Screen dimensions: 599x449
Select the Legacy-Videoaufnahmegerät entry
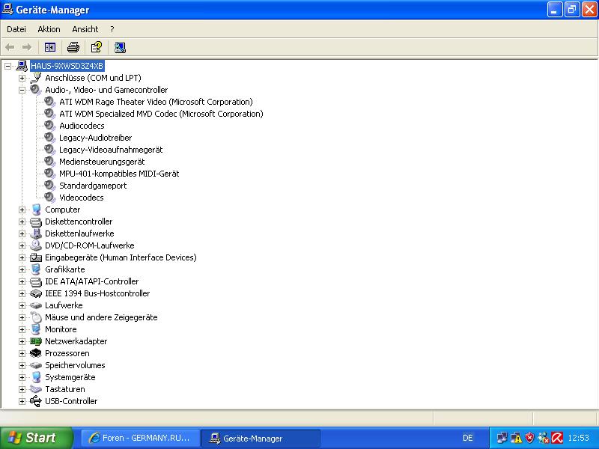coord(111,150)
